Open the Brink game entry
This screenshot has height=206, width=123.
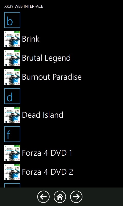pyautogui.click(x=31, y=39)
